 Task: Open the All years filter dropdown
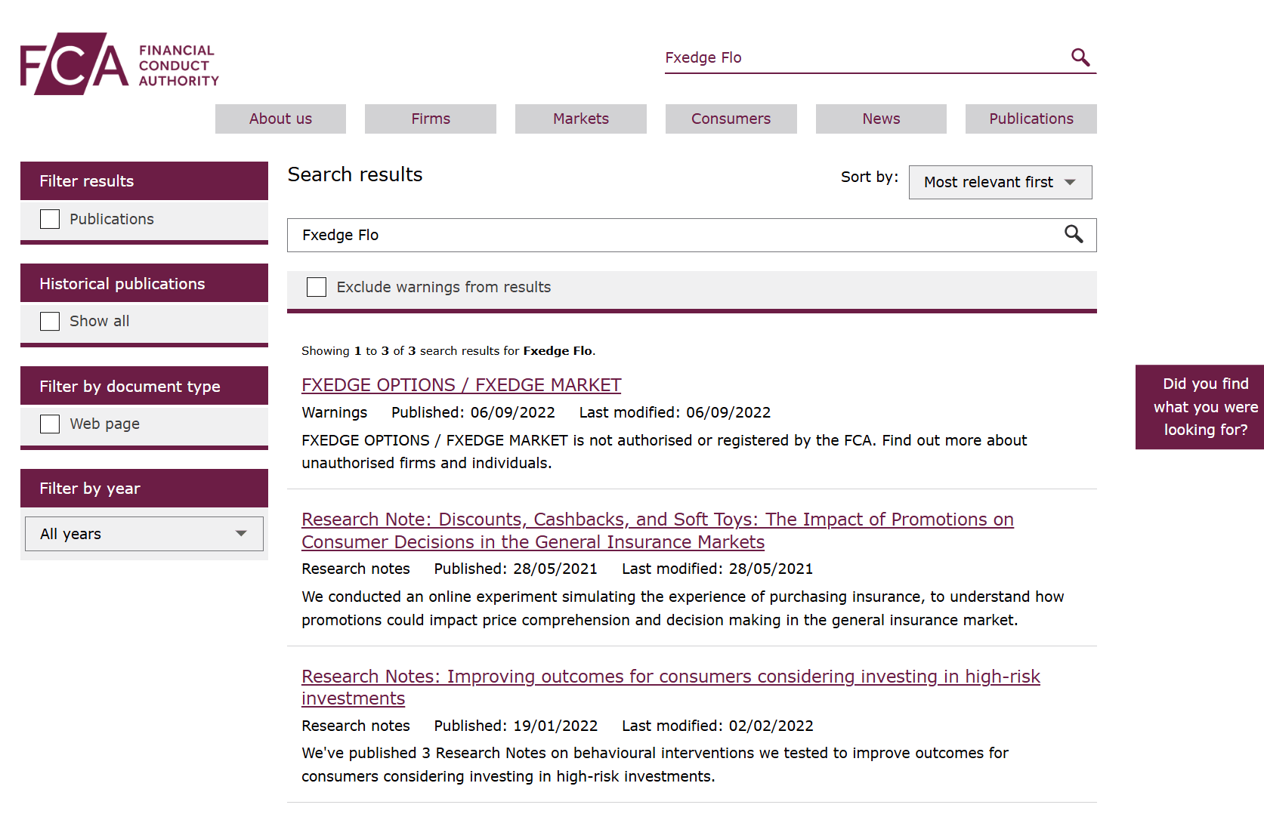[144, 534]
